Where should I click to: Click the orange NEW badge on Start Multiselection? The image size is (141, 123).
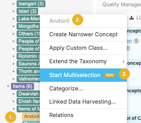[110, 75]
